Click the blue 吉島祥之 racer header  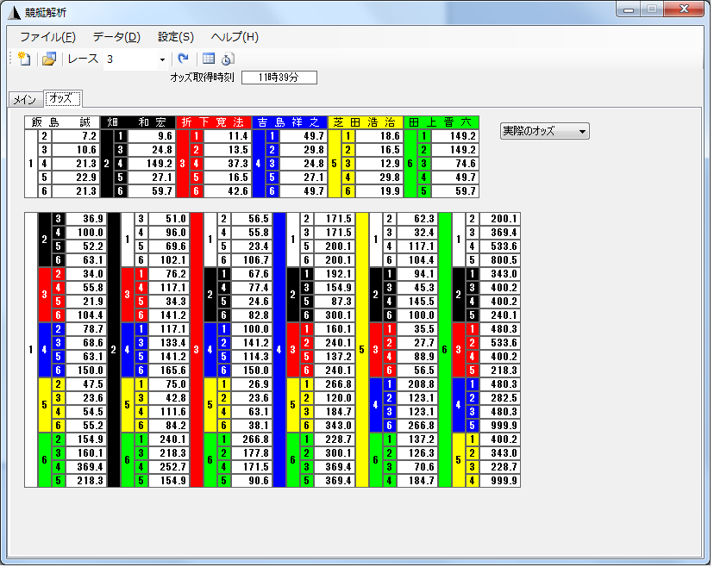pos(290,122)
